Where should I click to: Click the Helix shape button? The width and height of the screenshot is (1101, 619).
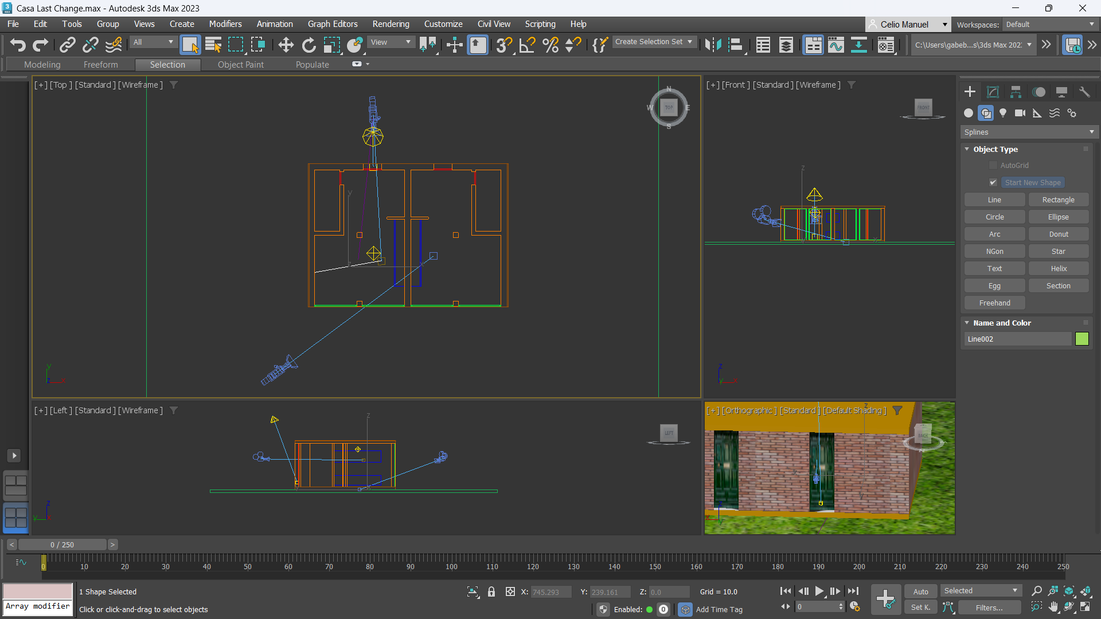[x=1058, y=268]
